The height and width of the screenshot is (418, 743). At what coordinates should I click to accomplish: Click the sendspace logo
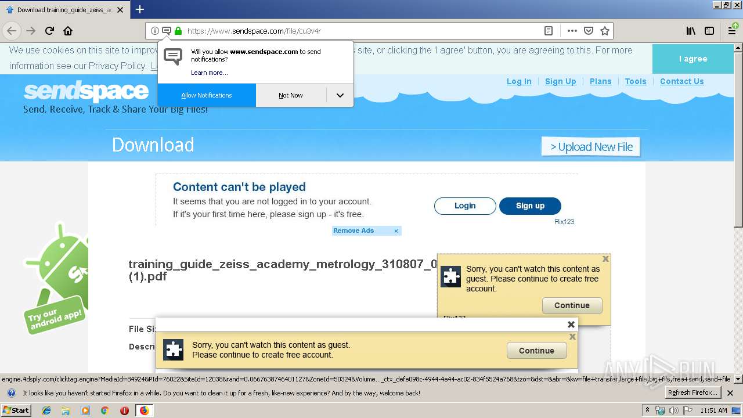[x=86, y=92]
